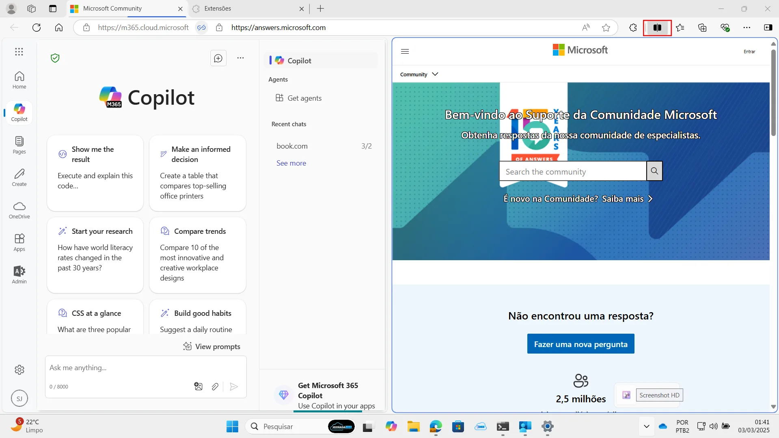Open the SJ account profile avatar
Image resolution: width=779 pixels, height=438 pixels.
point(19,399)
